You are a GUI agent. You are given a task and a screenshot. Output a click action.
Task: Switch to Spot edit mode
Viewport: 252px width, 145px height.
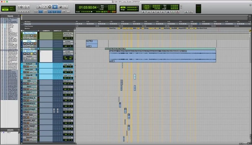point(11,7)
